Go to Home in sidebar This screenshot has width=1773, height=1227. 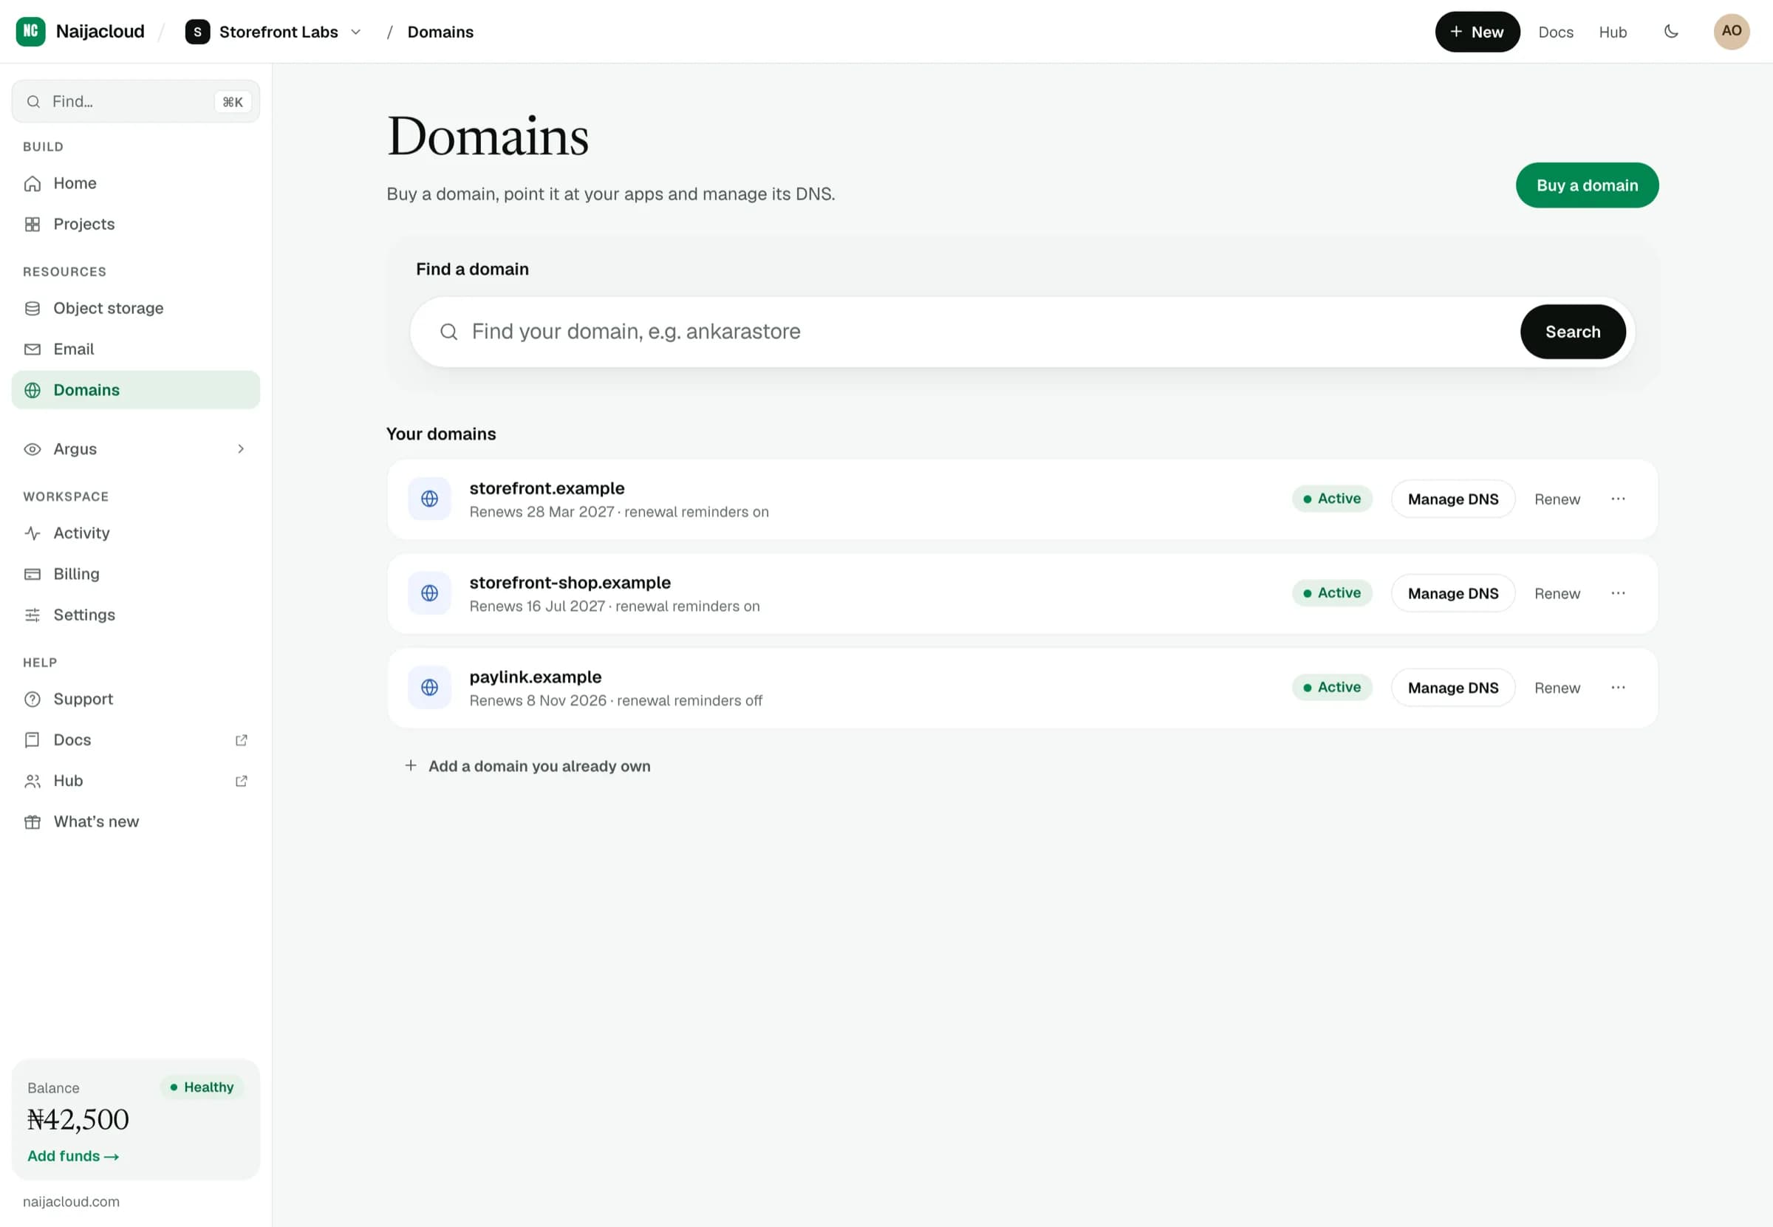pyautogui.click(x=136, y=183)
